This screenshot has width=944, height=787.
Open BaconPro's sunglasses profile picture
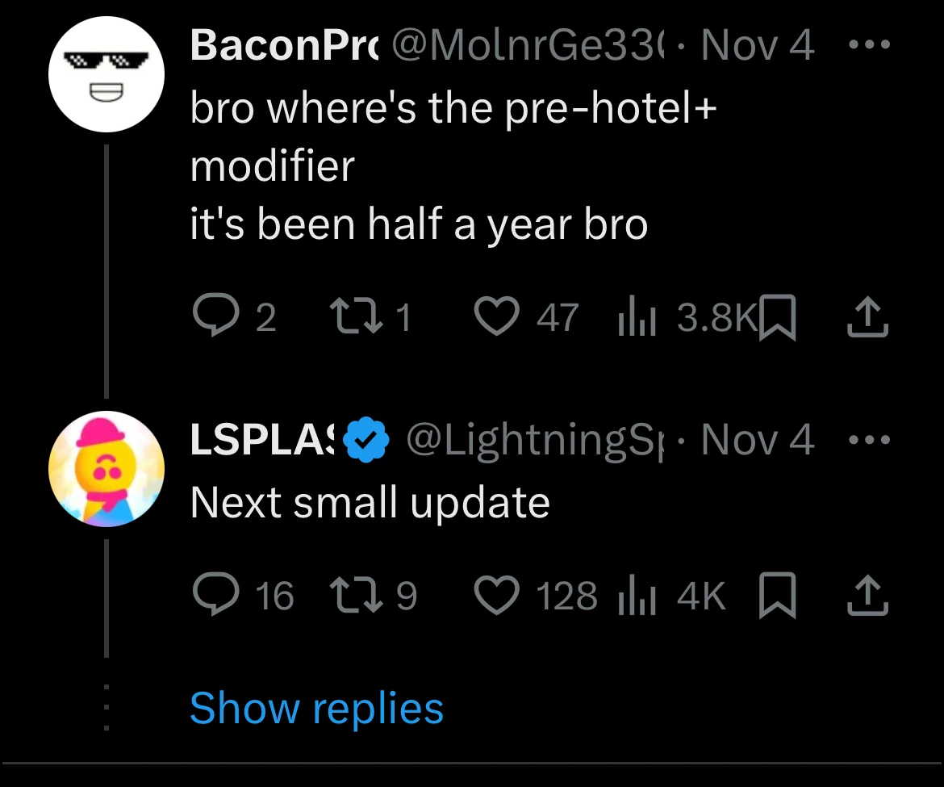(107, 73)
